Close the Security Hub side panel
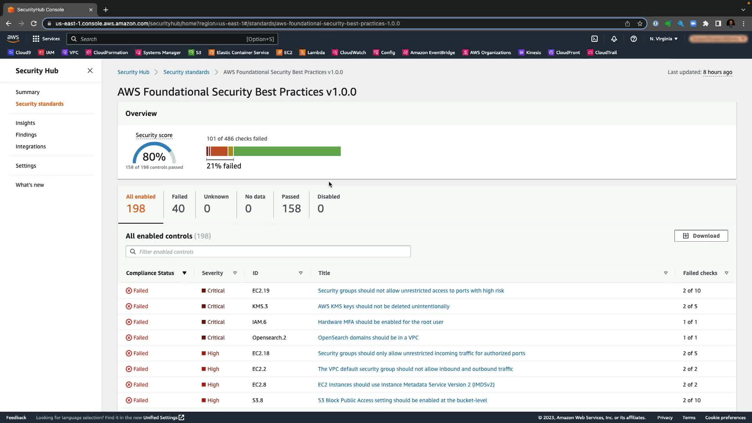Image resolution: width=752 pixels, height=423 pixels. (x=90, y=70)
